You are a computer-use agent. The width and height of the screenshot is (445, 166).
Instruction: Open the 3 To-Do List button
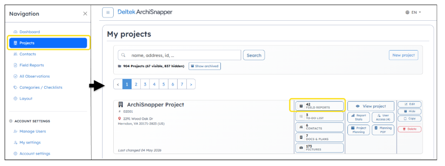click(x=319, y=116)
